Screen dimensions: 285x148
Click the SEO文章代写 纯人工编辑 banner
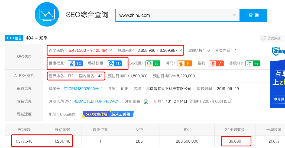point(108,114)
